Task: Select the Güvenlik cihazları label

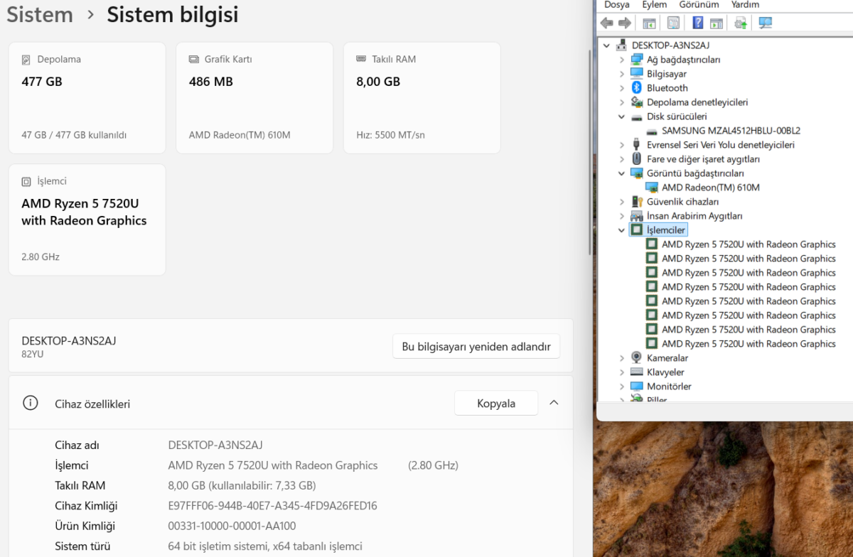Action: pyautogui.click(x=682, y=202)
